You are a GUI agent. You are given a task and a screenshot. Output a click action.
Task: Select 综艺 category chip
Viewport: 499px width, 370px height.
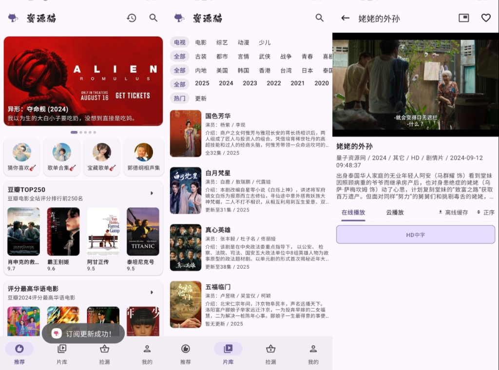point(222,42)
